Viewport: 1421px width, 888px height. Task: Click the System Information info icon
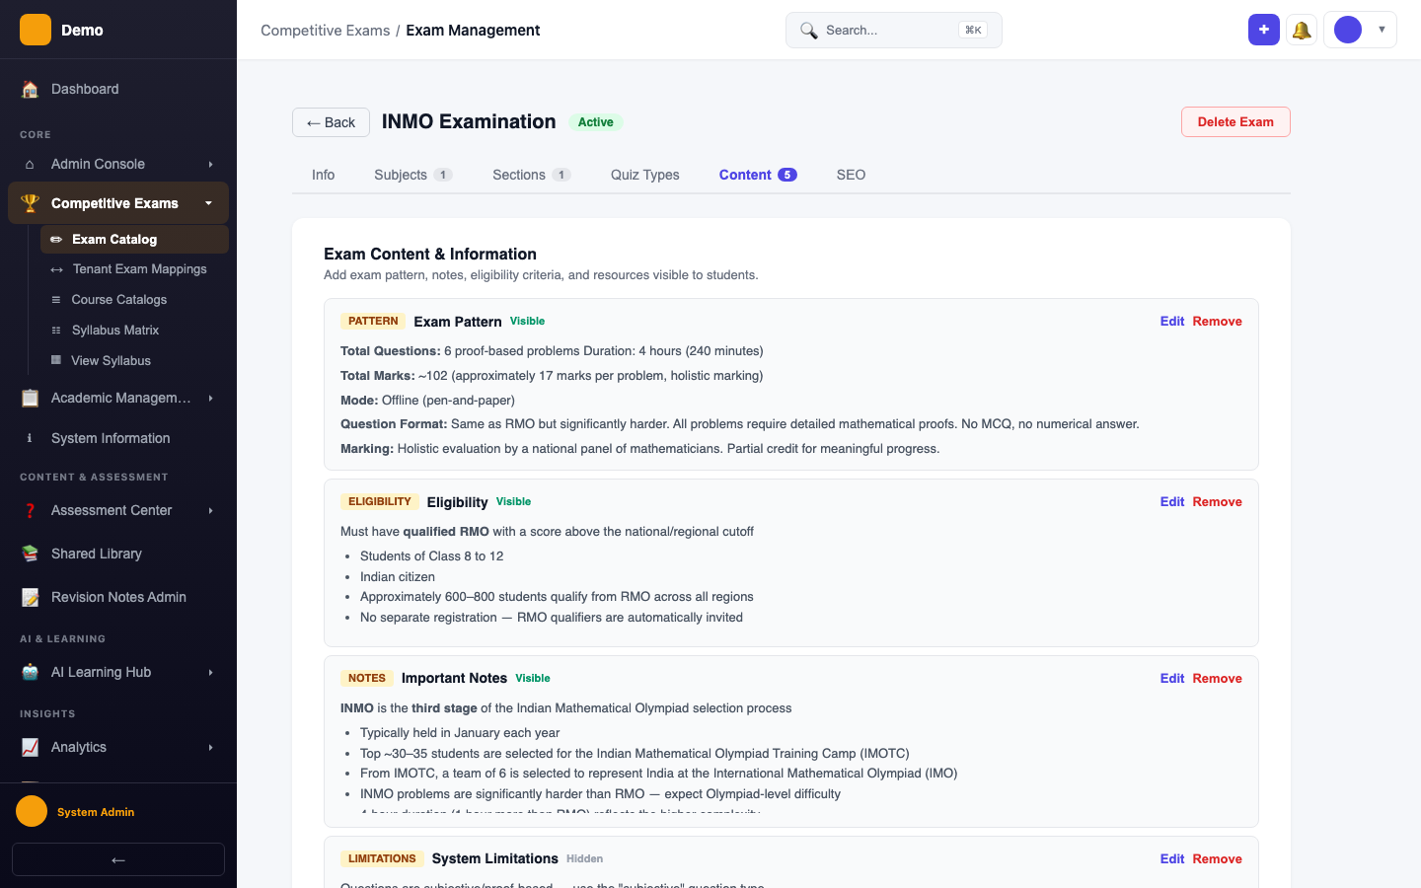[30, 438]
